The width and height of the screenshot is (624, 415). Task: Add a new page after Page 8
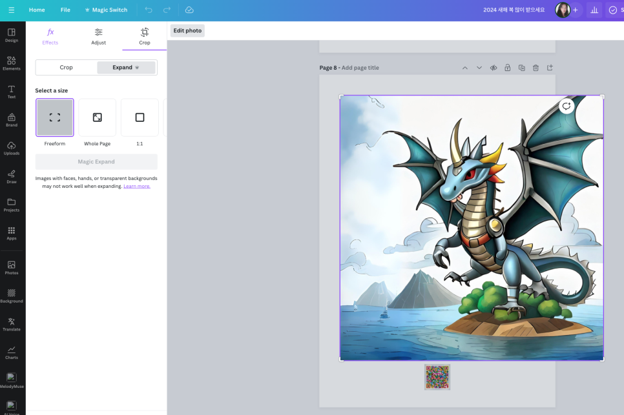(550, 68)
